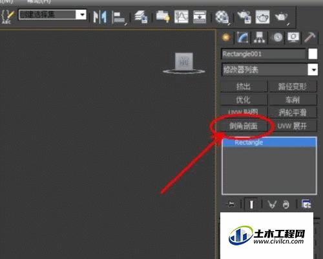323x259 pixels.
Task: Switch to the Motion command panel tab
Action: pyautogui.click(x=276, y=38)
